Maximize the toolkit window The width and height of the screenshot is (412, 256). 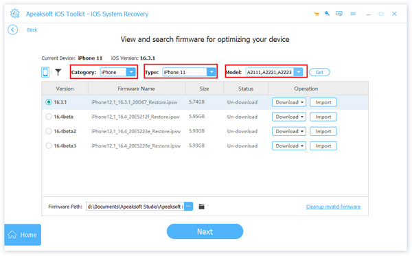pyautogui.click(x=381, y=14)
